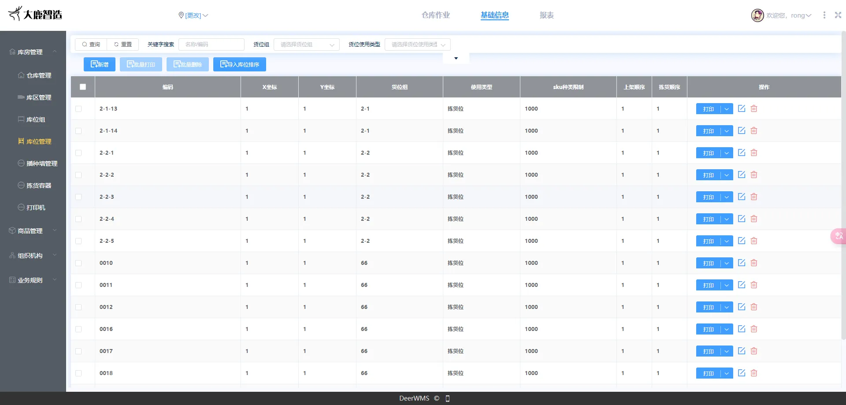846x405 pixels.
Task: Toggle the filter panel collapse arrow
Action: [456, 58]
